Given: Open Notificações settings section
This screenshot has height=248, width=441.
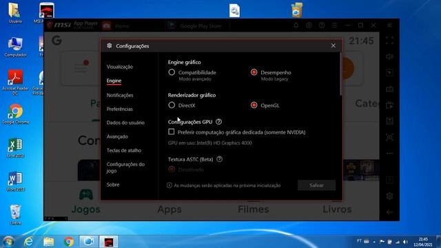Looking at the screenshot, I should coord(120,95).
